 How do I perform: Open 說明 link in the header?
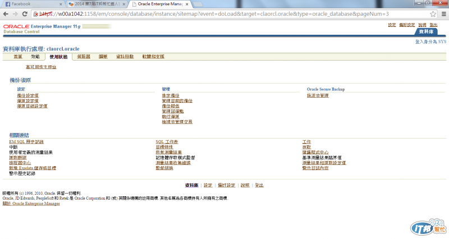(x=422, y=25)
